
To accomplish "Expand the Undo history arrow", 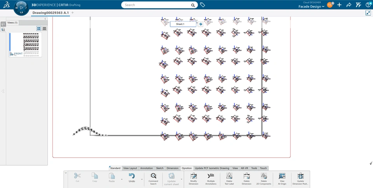I will pos(142,179).
